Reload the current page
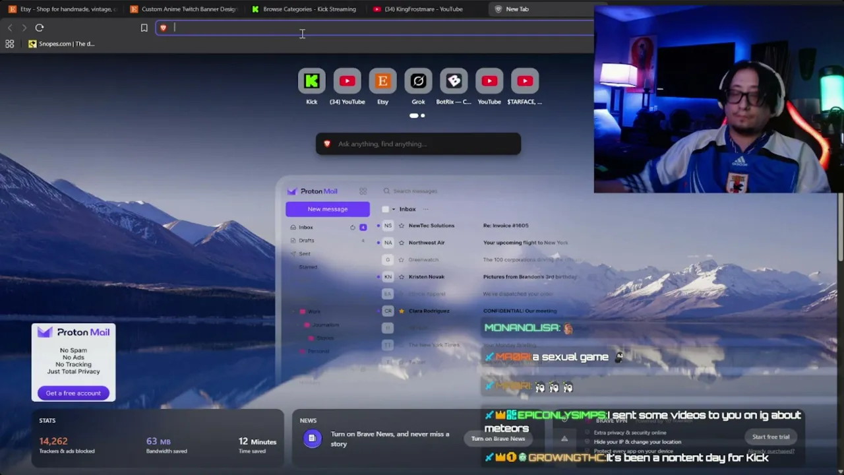 (x=40, y=28)
